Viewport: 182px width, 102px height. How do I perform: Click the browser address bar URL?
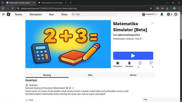point(49,8)
